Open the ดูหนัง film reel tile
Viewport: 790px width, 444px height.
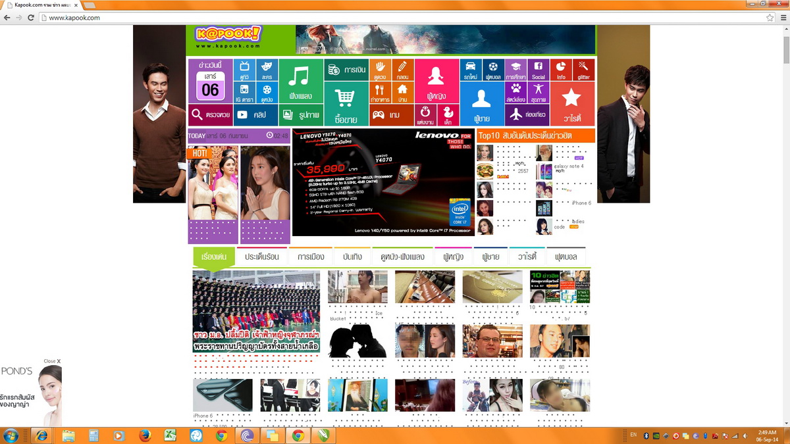(x=267, y=92)
